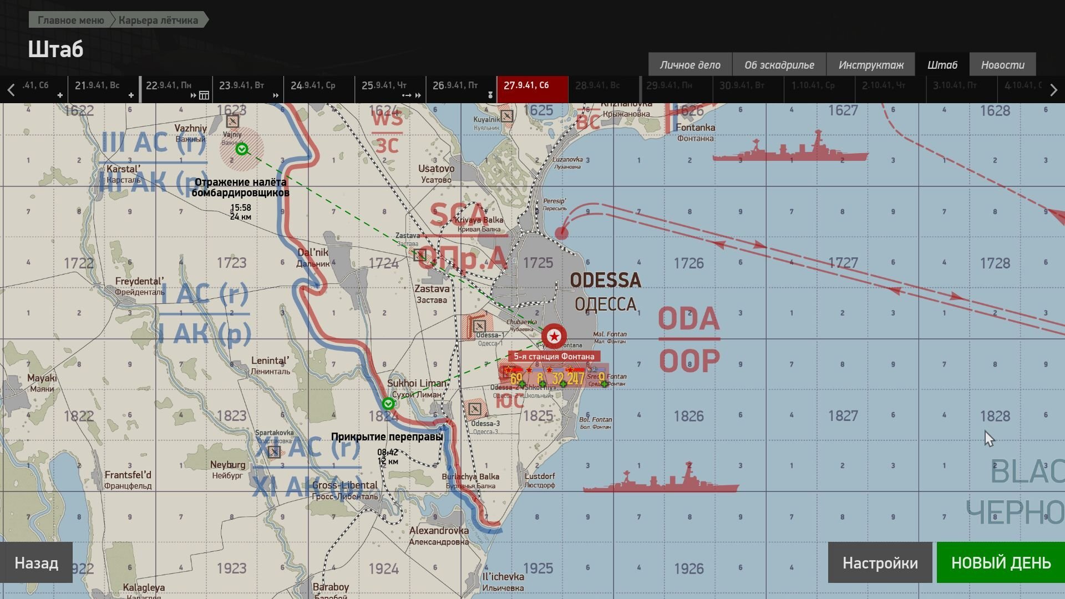The width and height of the screenshot is (1065, 599).
Task: Click the 5-я станция Фонтана red star marker
Action: coord(554,336)
